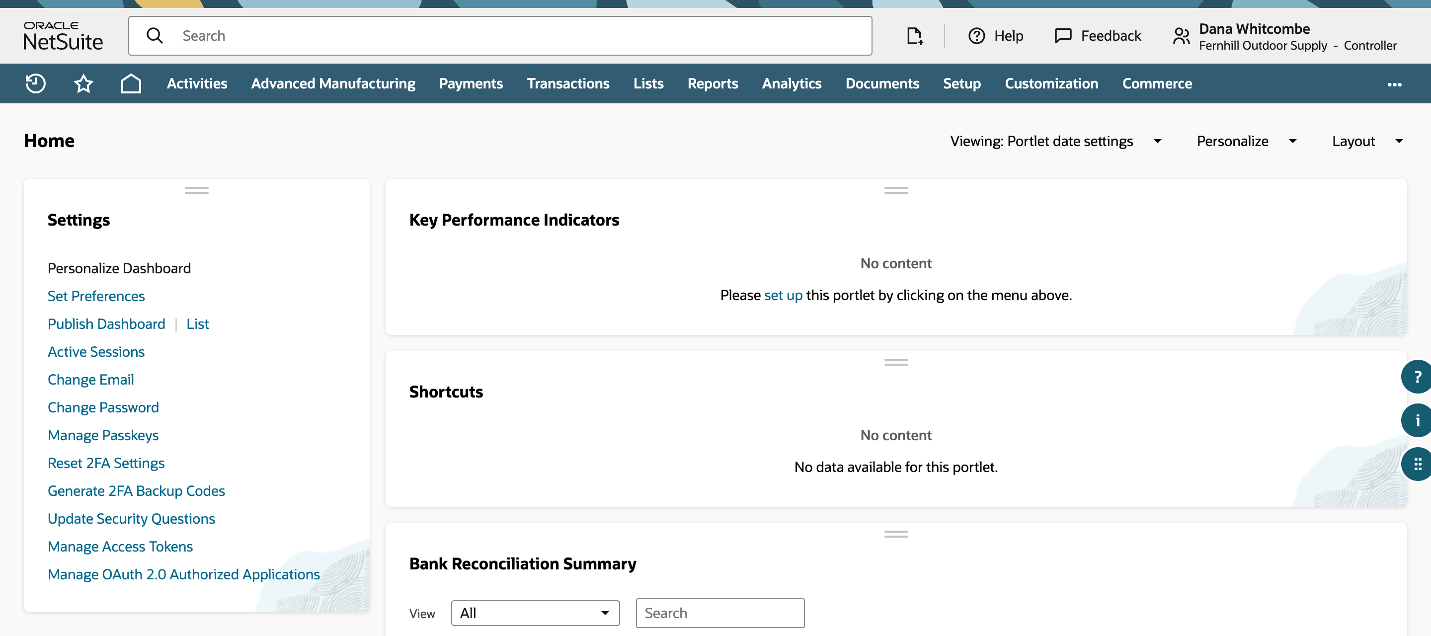The height and width of the screenshot is (636, 1431).
Task: Open the Shortcuts star icon
Action: tap(83, 84)
